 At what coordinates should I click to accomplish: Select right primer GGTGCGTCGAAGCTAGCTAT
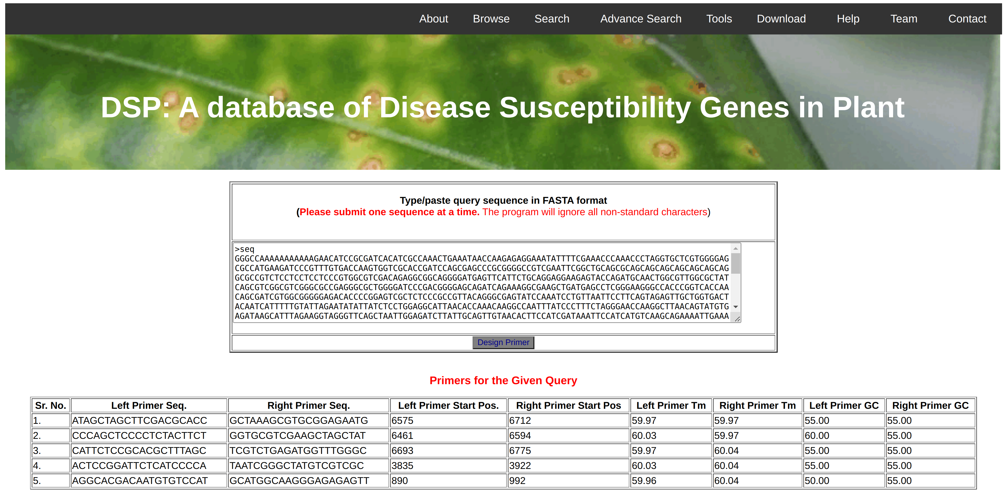(x=297, y=436)
